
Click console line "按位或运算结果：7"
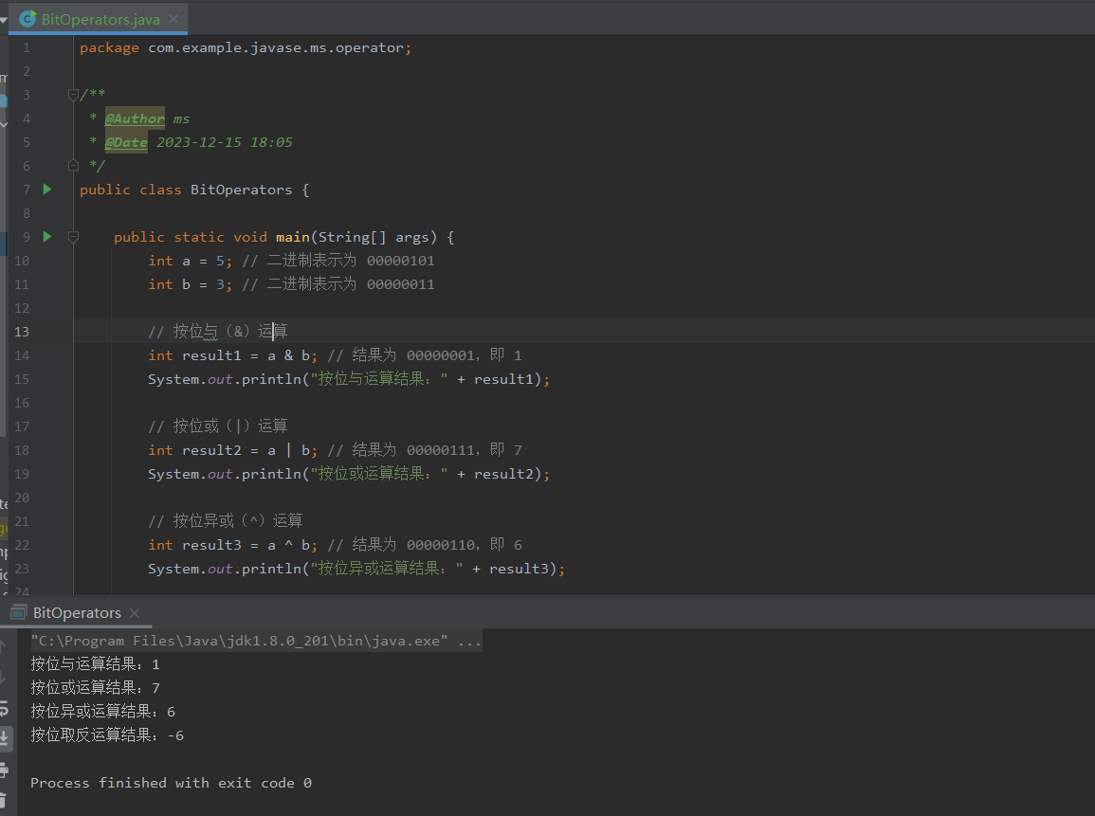(95, 688)
